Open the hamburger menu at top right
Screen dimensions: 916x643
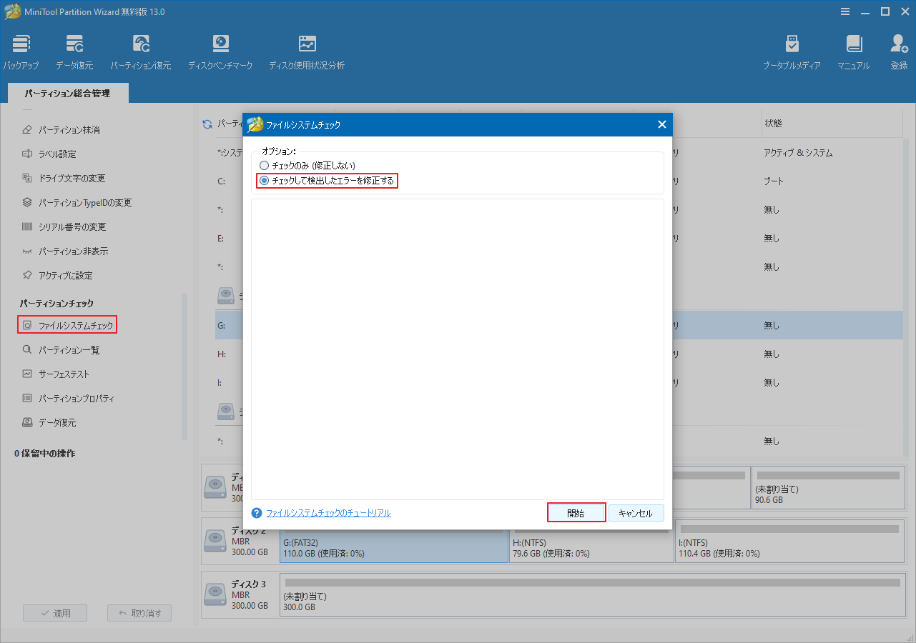pyautogui.click(x=845, y=11)
